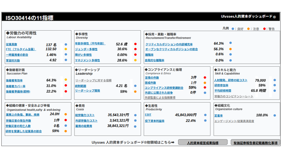Open the マネジメント多様性 link
Screen dimensions: 282x158
[87, 61]
